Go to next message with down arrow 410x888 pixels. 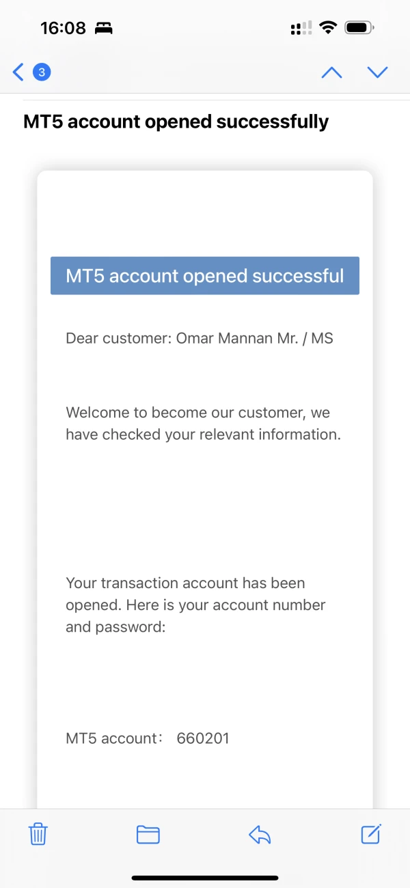coord(377,72)
